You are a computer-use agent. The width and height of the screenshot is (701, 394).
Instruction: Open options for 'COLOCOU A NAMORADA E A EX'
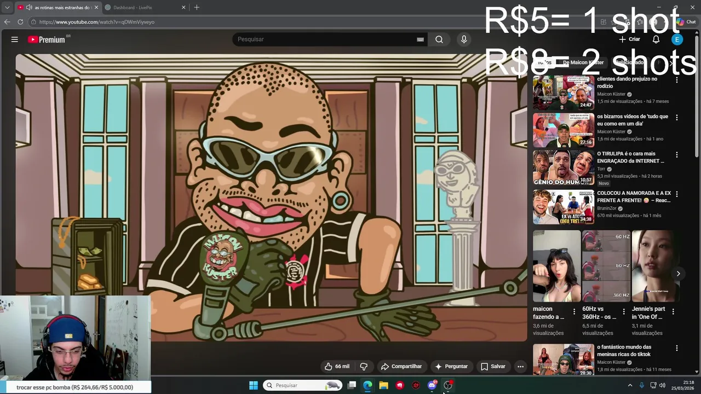677,194
